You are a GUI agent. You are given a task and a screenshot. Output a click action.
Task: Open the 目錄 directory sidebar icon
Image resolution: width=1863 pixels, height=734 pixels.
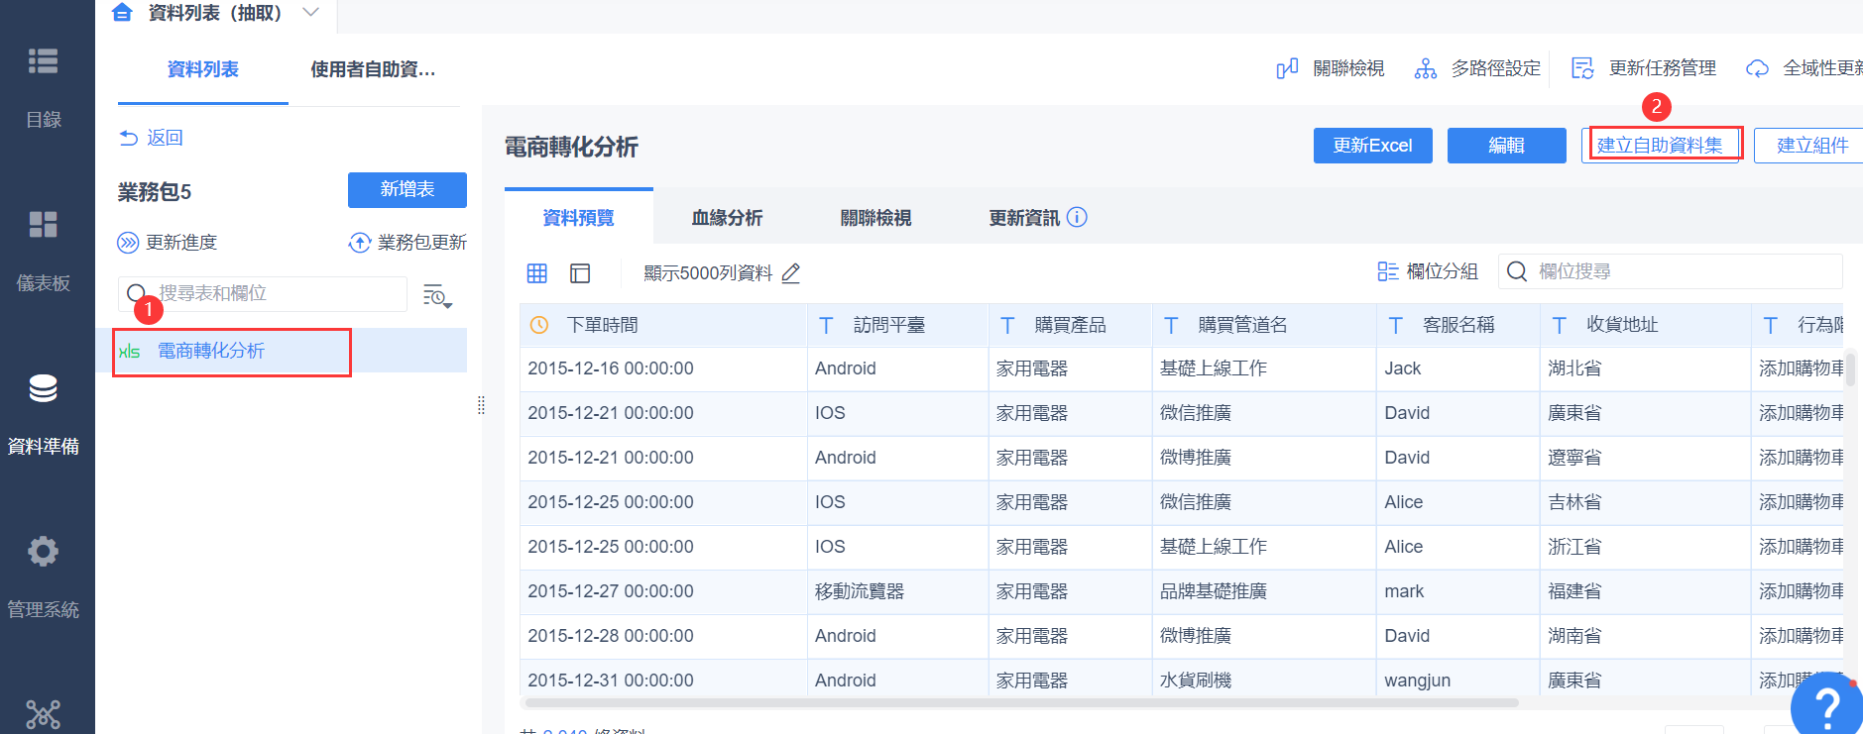43,61
